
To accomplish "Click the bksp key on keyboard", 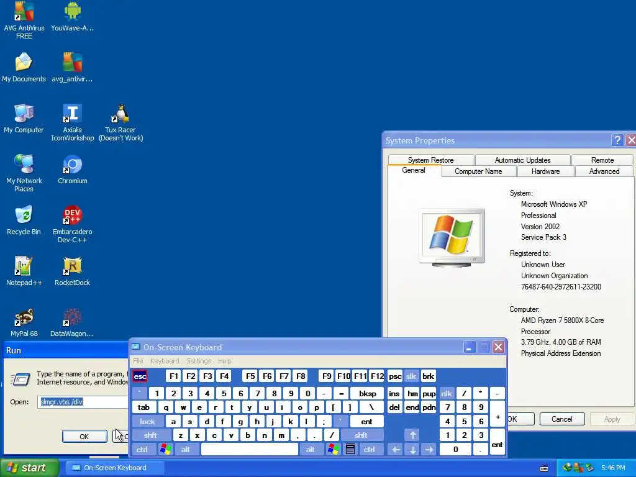I will [367, 393].
